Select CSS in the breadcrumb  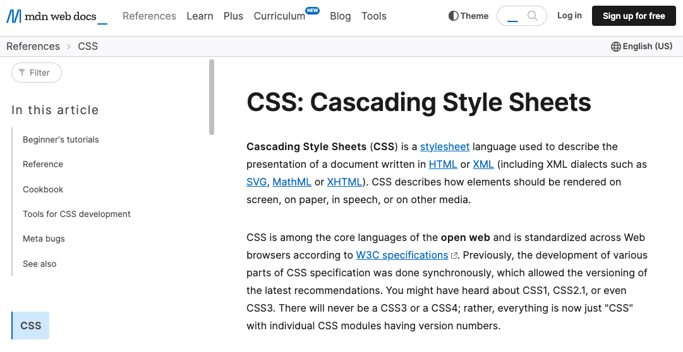88,46
